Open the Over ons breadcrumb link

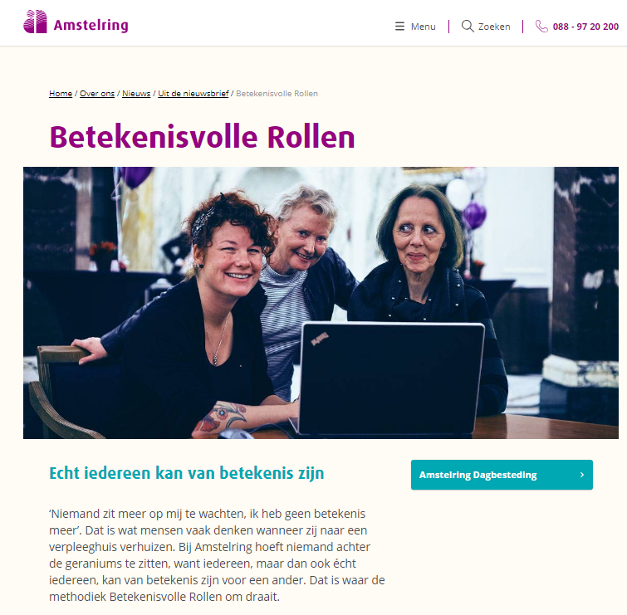click(97, 94)
